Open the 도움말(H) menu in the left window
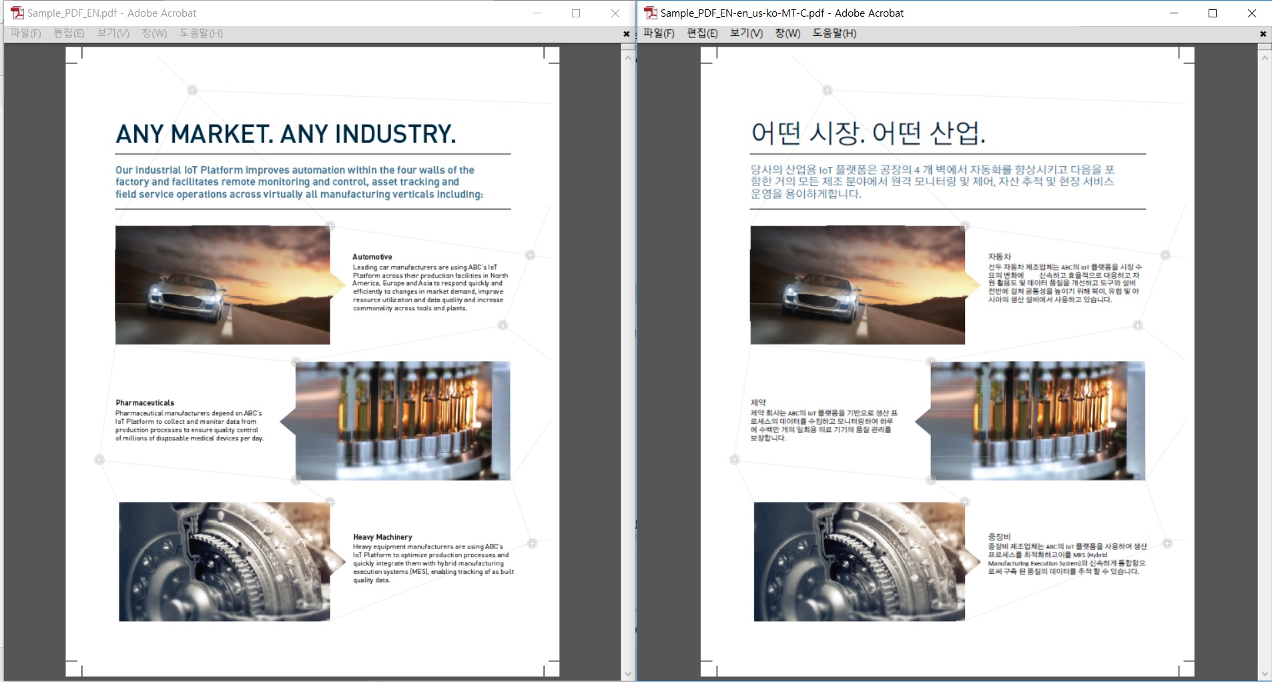Screen dimensions: 1272x682 (201, 33)
